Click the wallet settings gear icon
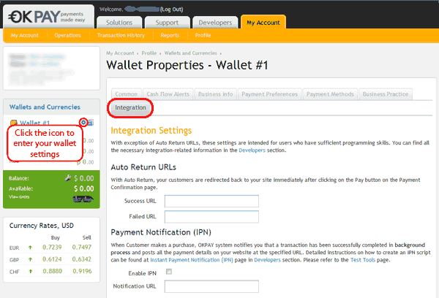This screenshot has height=298, width=439. 83,123
